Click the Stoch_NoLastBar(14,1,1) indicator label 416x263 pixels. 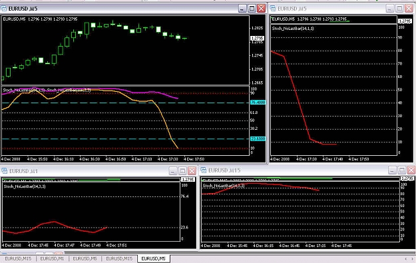[293, 29]
